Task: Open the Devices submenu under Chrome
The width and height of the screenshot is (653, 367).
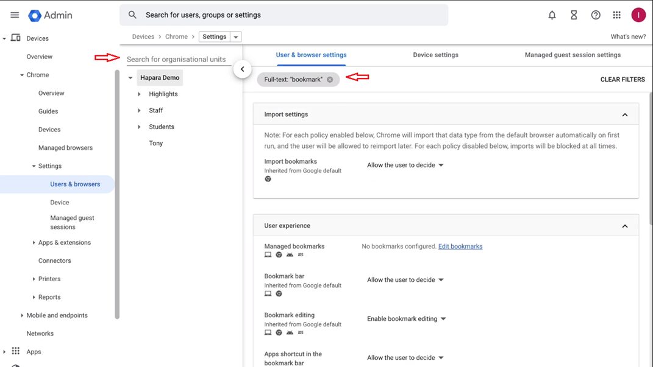Action: pos(49,130)
